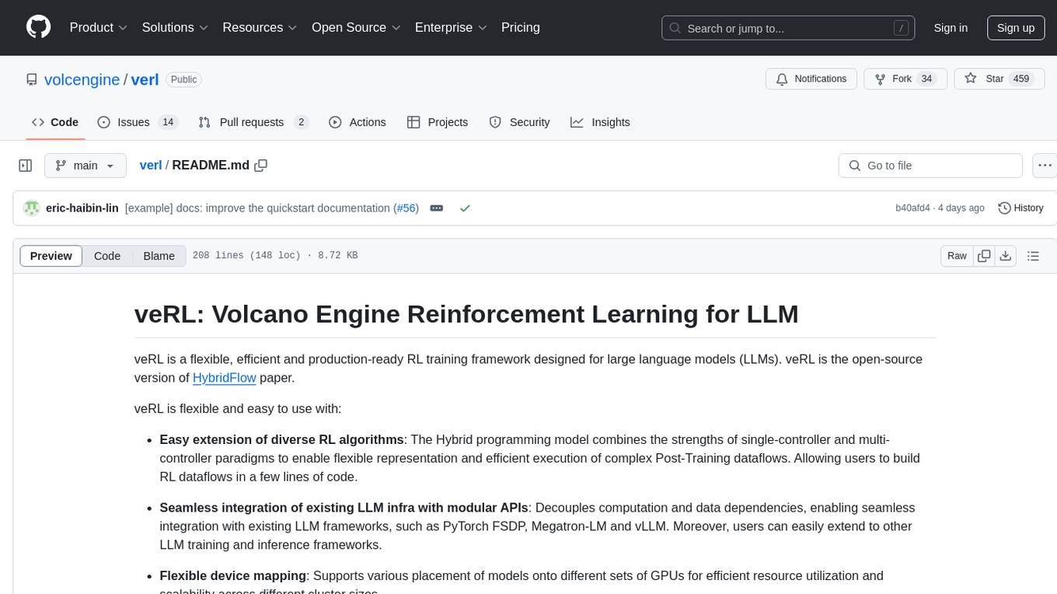The image size is (1057, 594).
Task: Select the Blame view toggle
Action: coord(159,256)
